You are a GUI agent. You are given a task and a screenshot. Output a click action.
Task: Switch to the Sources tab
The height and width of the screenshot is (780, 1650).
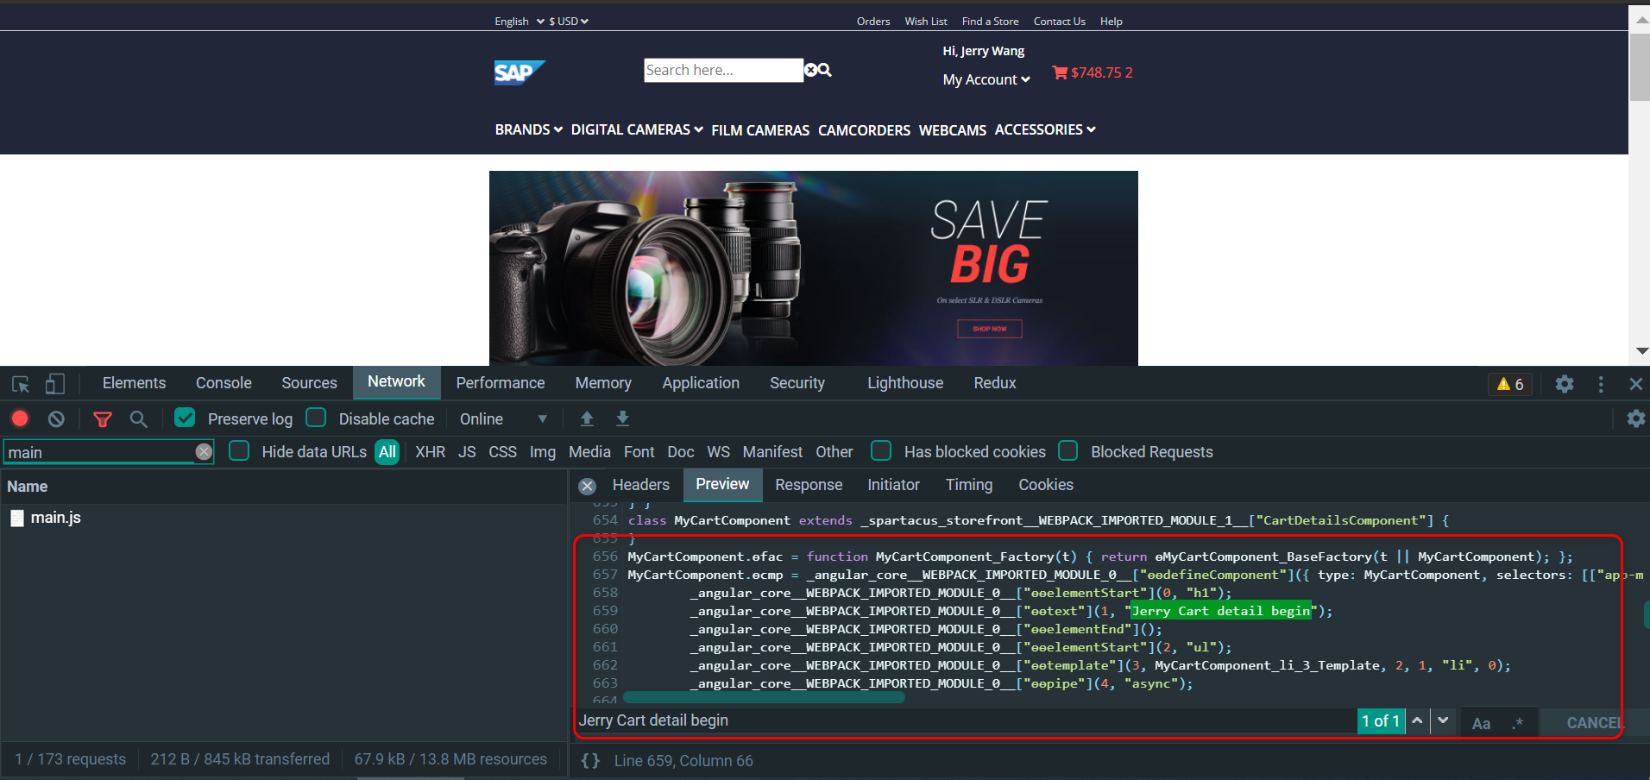pos(309,383)
